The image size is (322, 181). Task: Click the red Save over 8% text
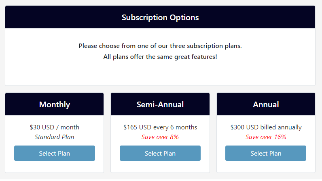[x=160, y=137]
